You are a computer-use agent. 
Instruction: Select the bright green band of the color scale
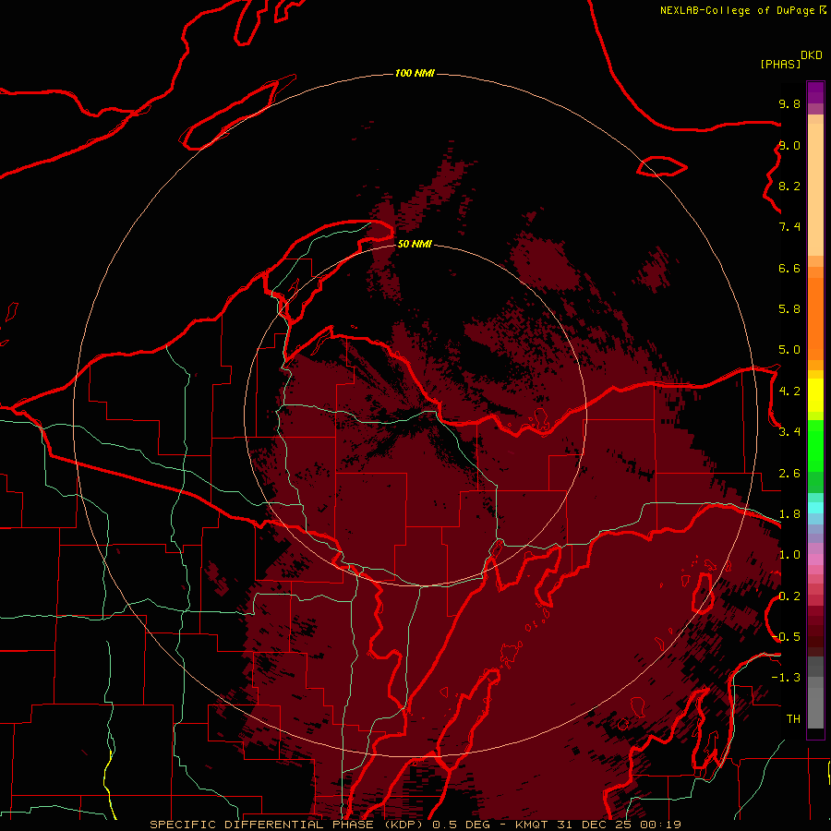815,446
